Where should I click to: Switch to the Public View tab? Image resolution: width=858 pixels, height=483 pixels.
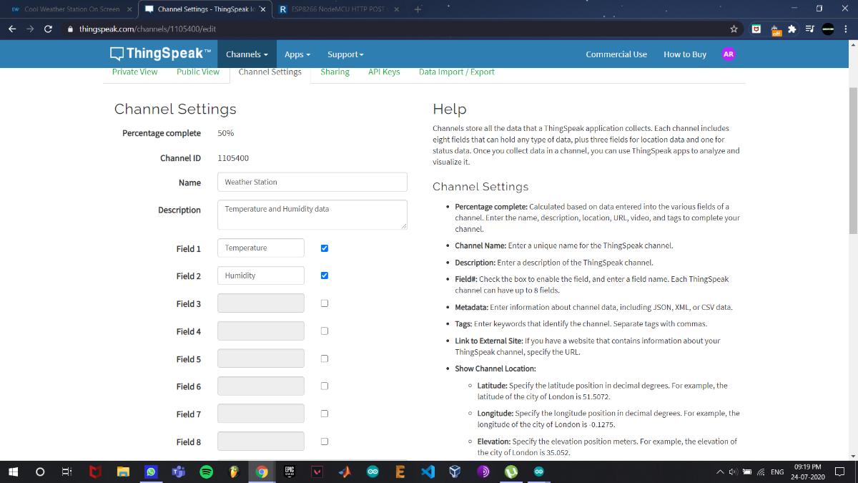198,72
